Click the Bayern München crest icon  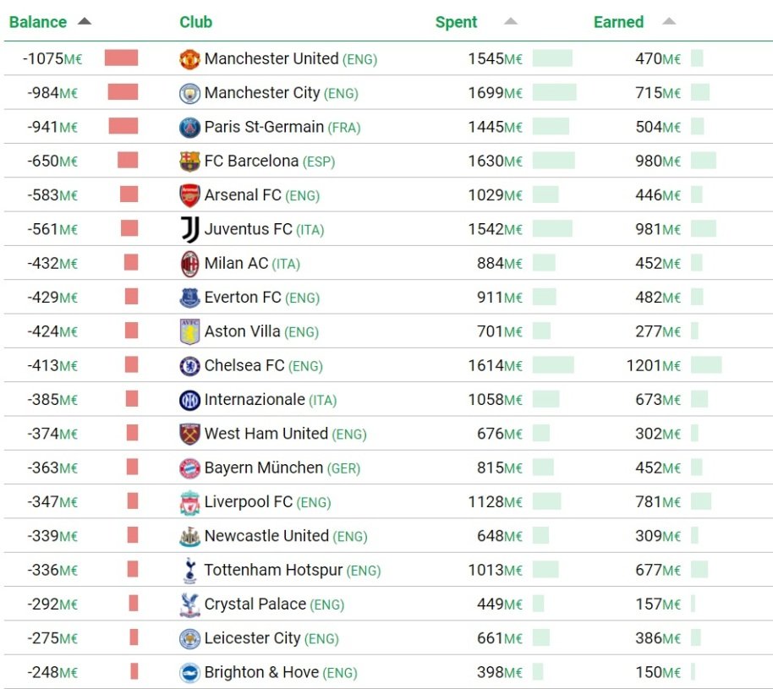pos(189,468)
